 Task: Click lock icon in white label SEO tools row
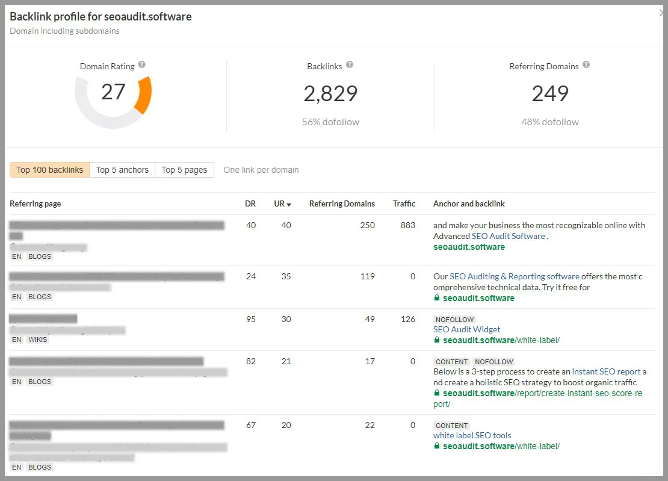[437, 445]
